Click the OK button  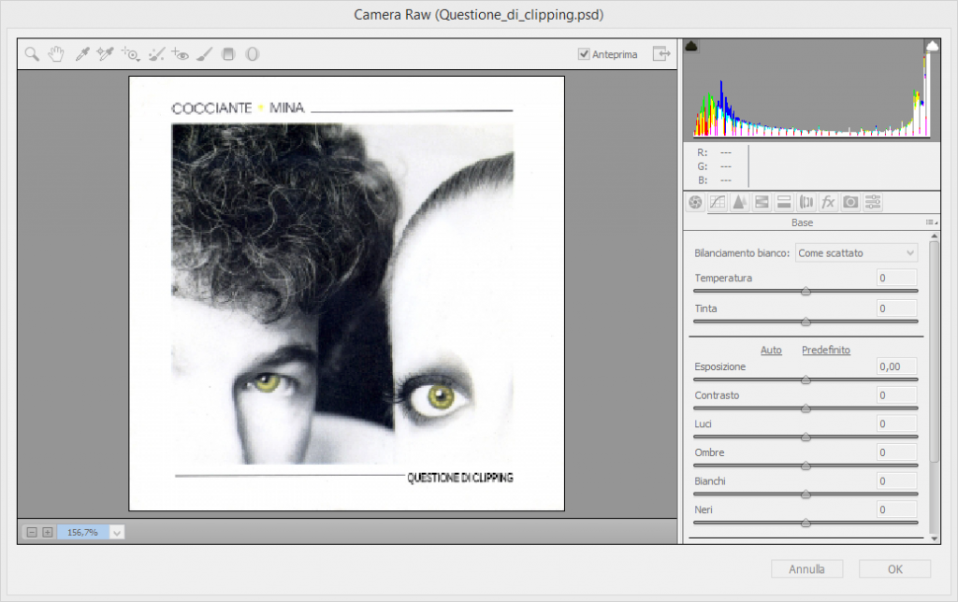tap(895, 569)
